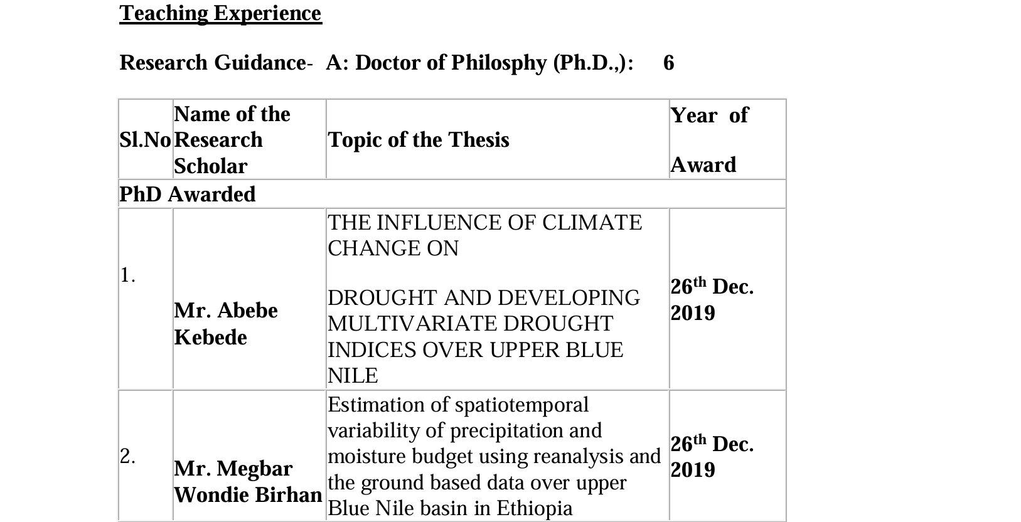This screenshot has width=1021, height=522.
Task: Click the 'Research Guidance- A: Doctor of Philosphy' line
Action: [377, 63]
